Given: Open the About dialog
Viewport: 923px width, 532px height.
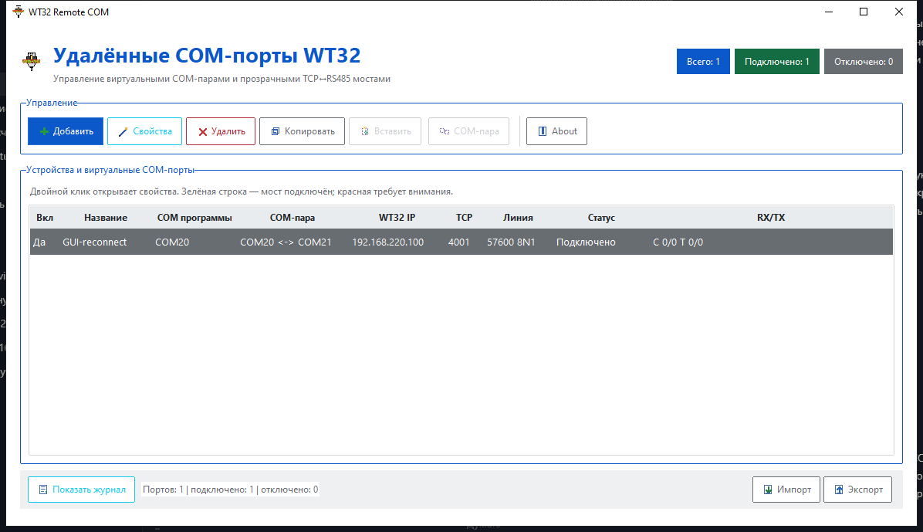Looking at the screenshot, I should click(556, 131).
